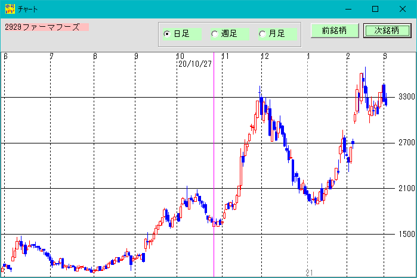Click the month 6 label on top axis
This screenshot has height=278, width=417.
pyautogui.click(x=5, y=56)
